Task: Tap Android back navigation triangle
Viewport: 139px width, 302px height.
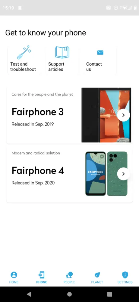Action: 29,294
